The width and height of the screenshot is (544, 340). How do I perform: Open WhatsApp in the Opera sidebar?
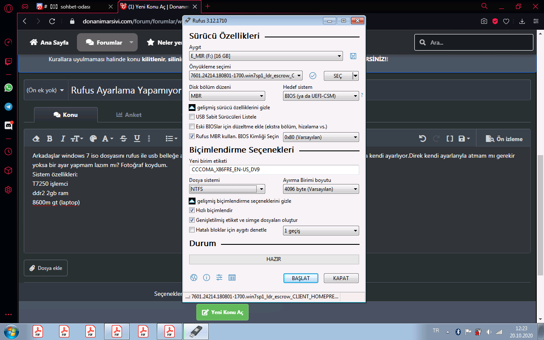8,88
